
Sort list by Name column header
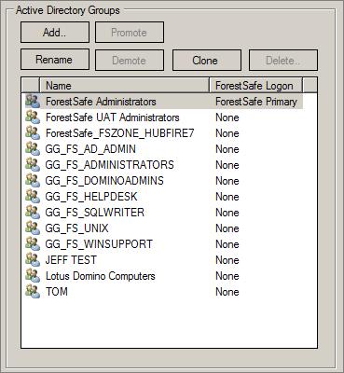[x=125, y=85]
